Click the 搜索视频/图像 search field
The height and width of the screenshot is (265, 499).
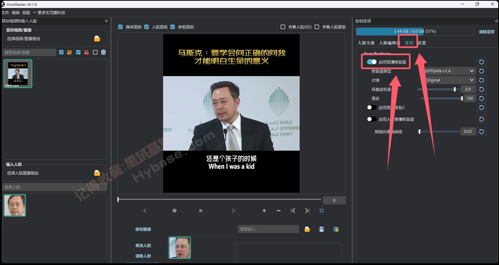30,52
